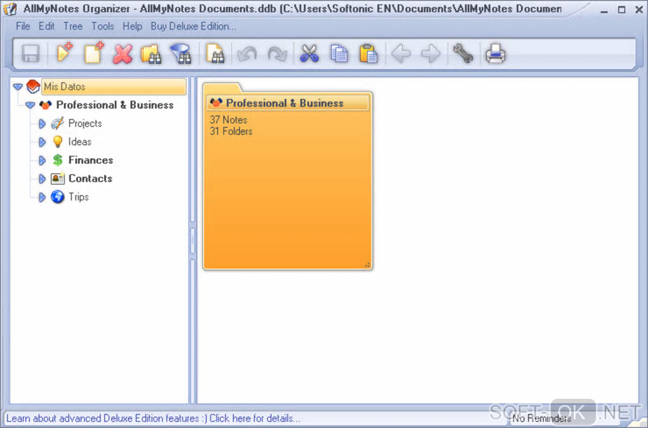Select the Finances tree item
The width and height of the screenshot is (648, 428).
(x=91, y=160)
